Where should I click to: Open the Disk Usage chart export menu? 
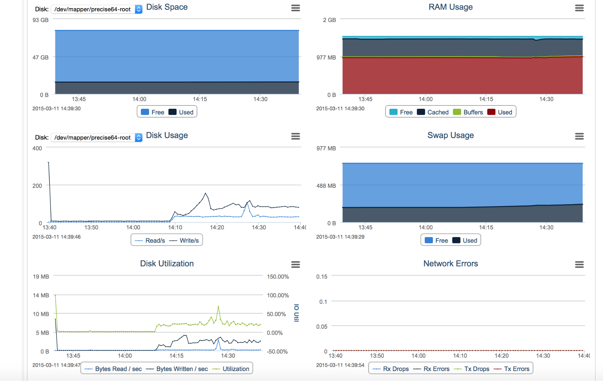tap(296, 137)
